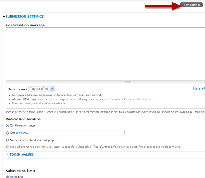Click inside the Confirmation message text area
The height and width of the screenshot is (178, 205).
pos(105,54)
